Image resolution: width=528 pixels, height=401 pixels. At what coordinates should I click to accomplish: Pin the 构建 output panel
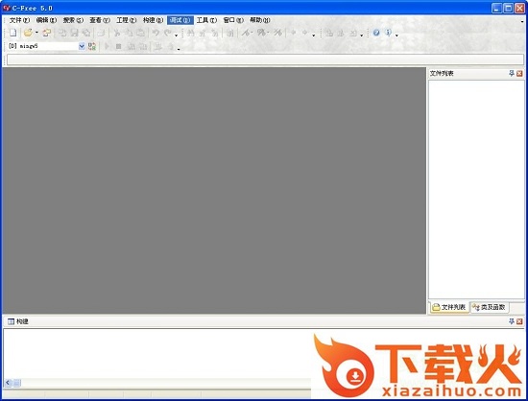click(x=512, y=321)
